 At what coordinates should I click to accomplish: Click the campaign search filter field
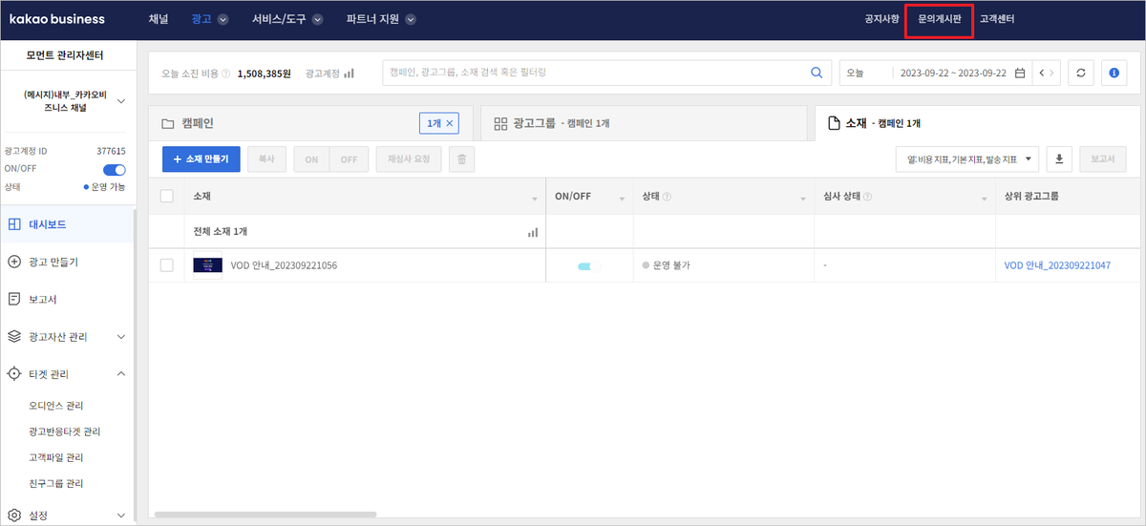(592, 73)
